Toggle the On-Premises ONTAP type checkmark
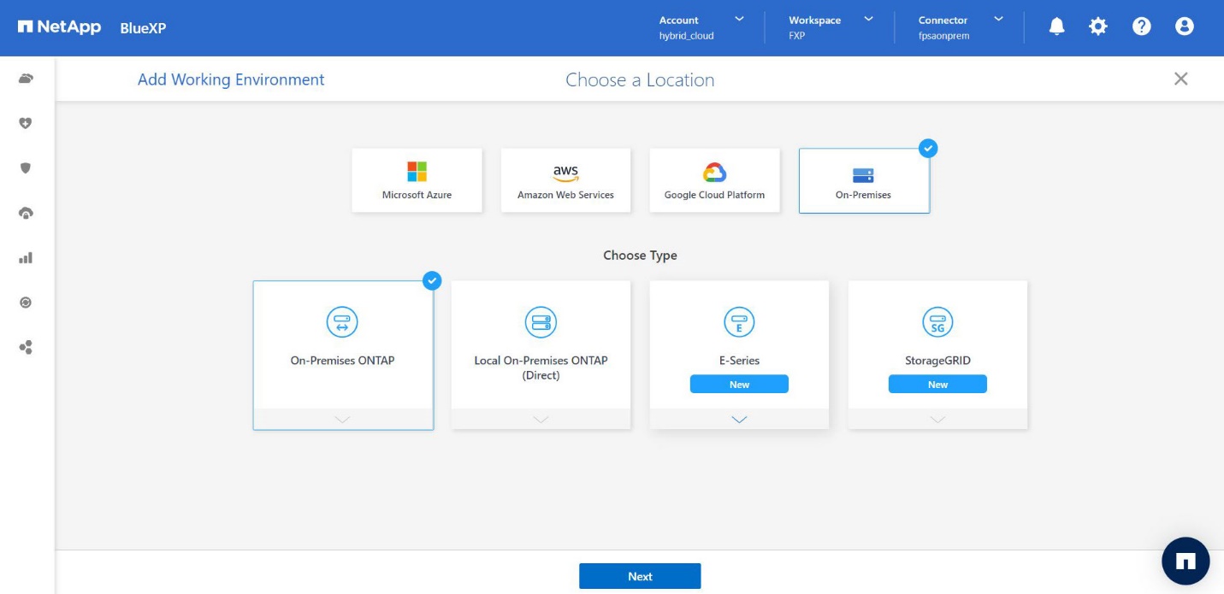This screenshot has width=1224, height=594. click(x=433, y=280)
